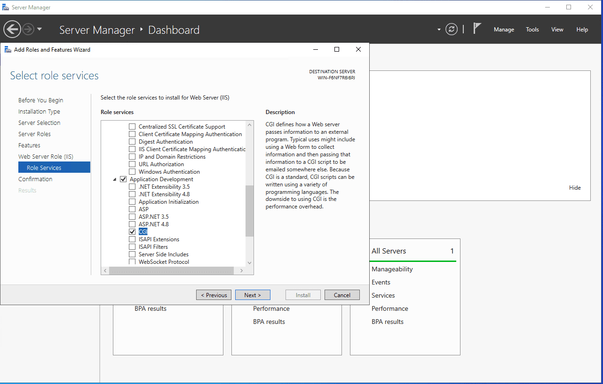603x384 pixels.
Task: Click the back arrow navigation icon
Action: click(x=12, y=29)
